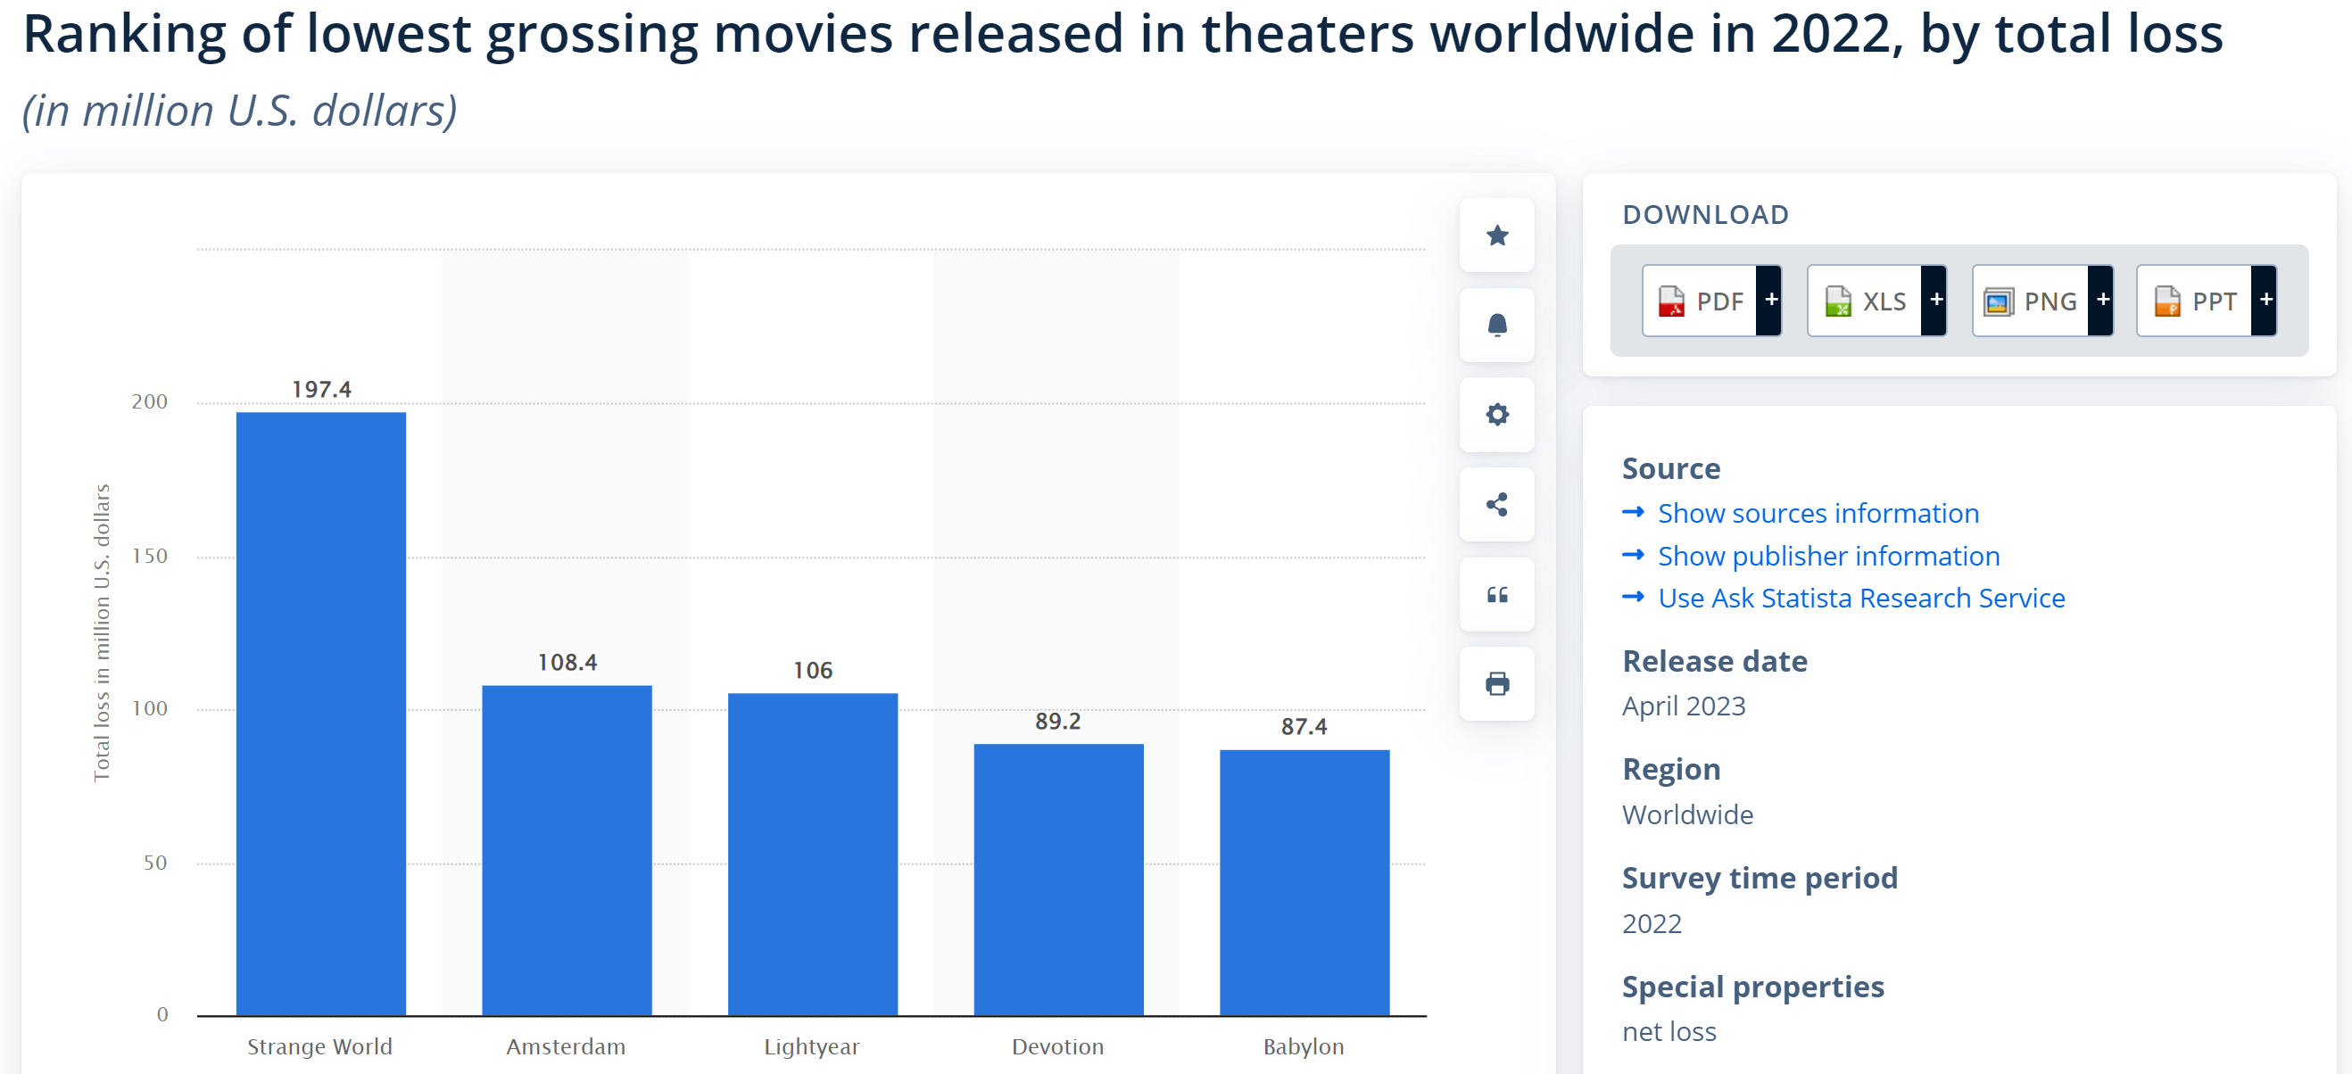Open chart settings gear icon
Image resolution: width=2352 pixels, height=1074 pixels.
click(x=1496, y=414)
